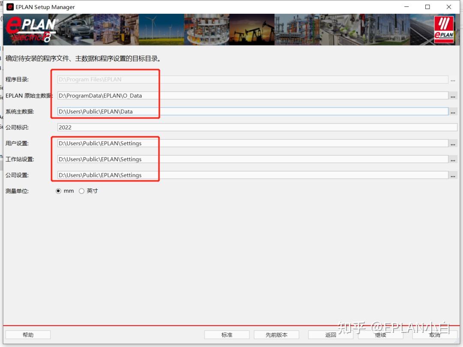Browse for the 程序目录 folder path
Viewport: 463px width, 347px height.
[x=453, y=80]
